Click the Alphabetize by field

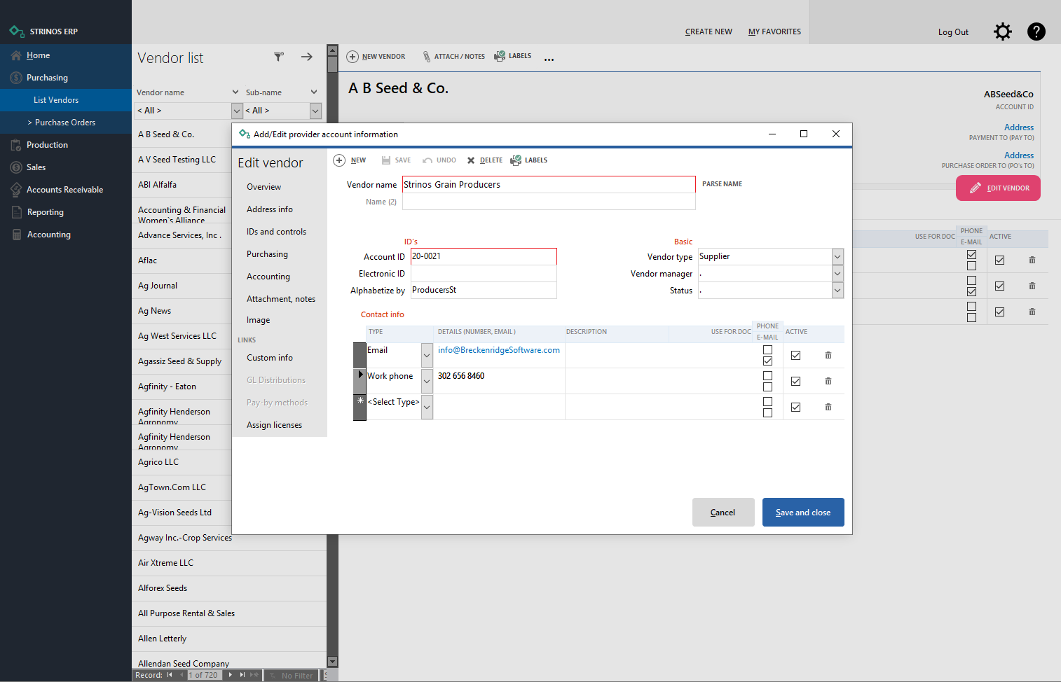484,290
